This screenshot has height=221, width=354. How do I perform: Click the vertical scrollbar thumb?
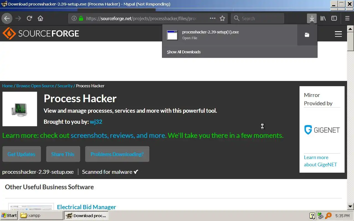(x=350, y=41)
